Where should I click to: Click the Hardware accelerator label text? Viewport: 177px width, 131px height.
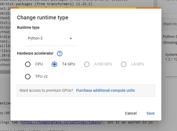click(x=35, y=53)
